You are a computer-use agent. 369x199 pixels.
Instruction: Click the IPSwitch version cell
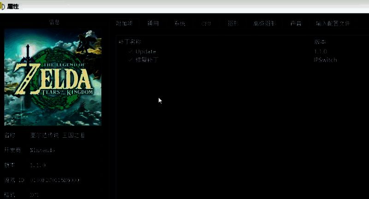(x=325, y=60)
